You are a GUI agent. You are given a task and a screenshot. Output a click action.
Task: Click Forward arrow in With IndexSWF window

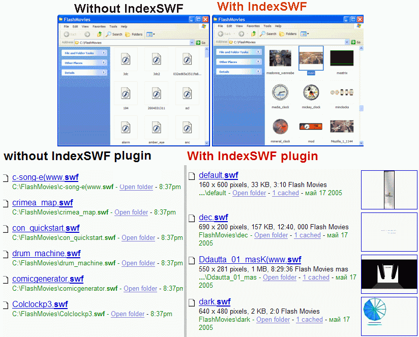(242, 34)
